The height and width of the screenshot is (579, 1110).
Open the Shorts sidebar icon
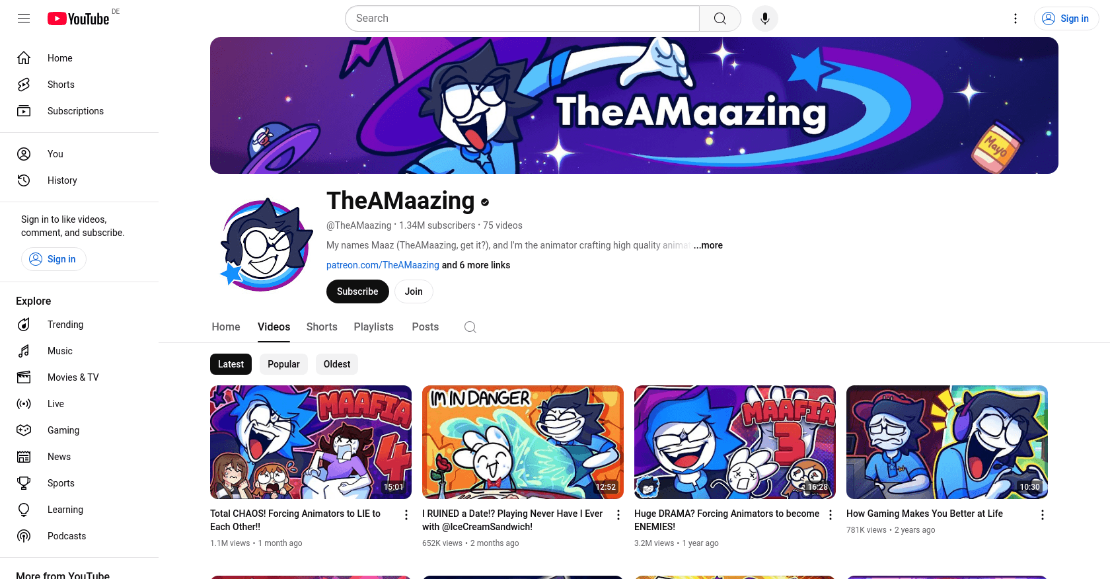coord(24,85)
